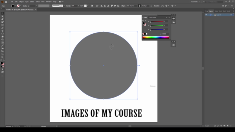This screenshot has height=132, width=235.
Task: Select the Direct Selection tool
Action: coord(3,16)
